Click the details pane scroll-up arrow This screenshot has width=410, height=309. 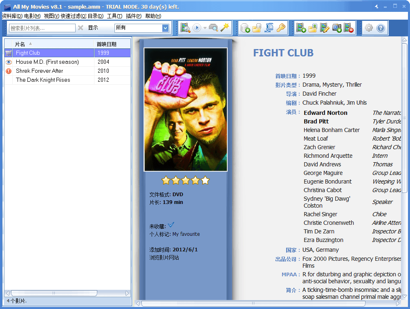click(x=404, y=40)
